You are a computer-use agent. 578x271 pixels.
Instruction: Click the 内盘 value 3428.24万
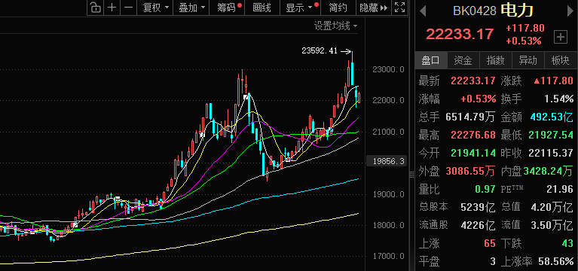tap(549, 172)
